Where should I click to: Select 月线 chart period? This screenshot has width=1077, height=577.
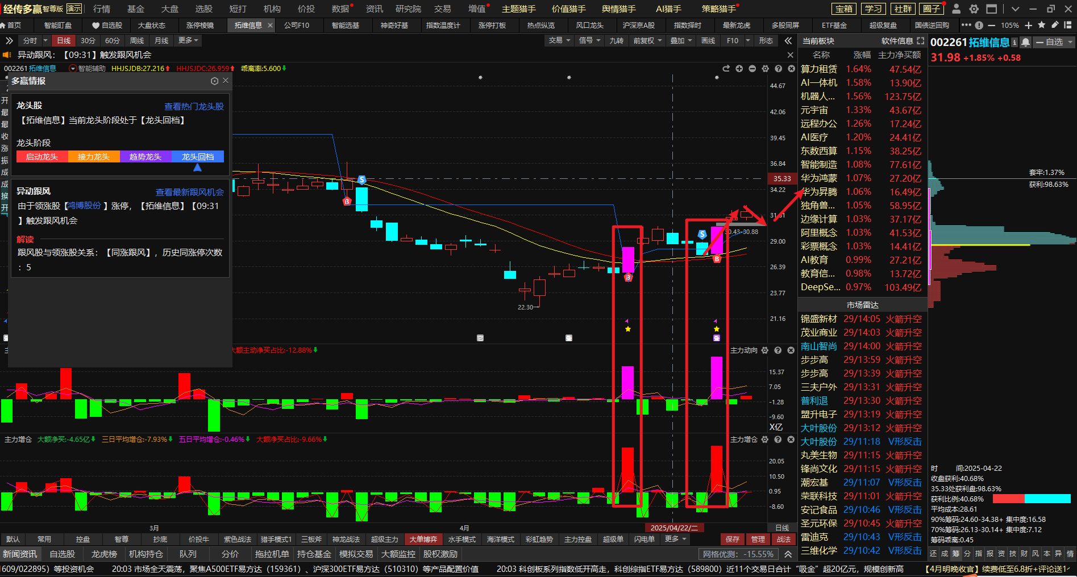point(161,41)
